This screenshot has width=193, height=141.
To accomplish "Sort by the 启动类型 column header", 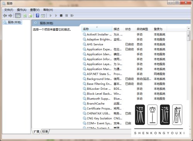I will [x=144, y=29].
